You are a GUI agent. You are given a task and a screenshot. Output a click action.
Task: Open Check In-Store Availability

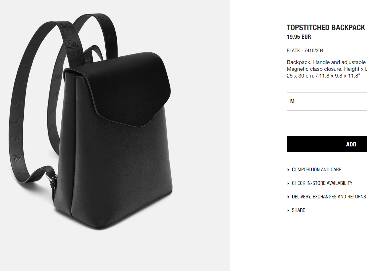click(322, 183)
